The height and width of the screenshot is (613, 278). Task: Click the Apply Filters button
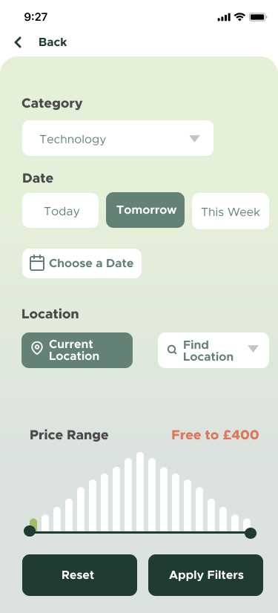tap(206, 575)
